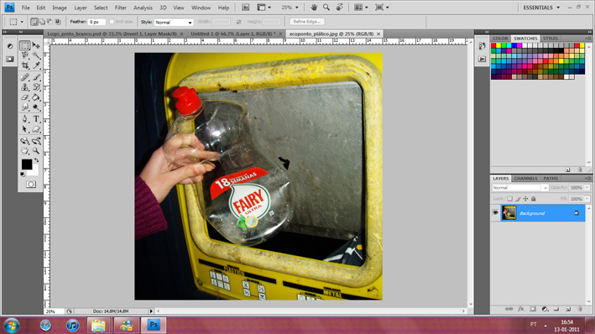Toggle the Anti-alias checkbox

click(112, 22)
